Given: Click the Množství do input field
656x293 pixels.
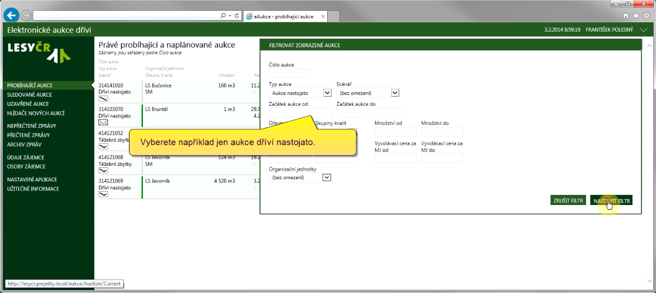Looking at the screenshot, I should [x=443, y=131].
